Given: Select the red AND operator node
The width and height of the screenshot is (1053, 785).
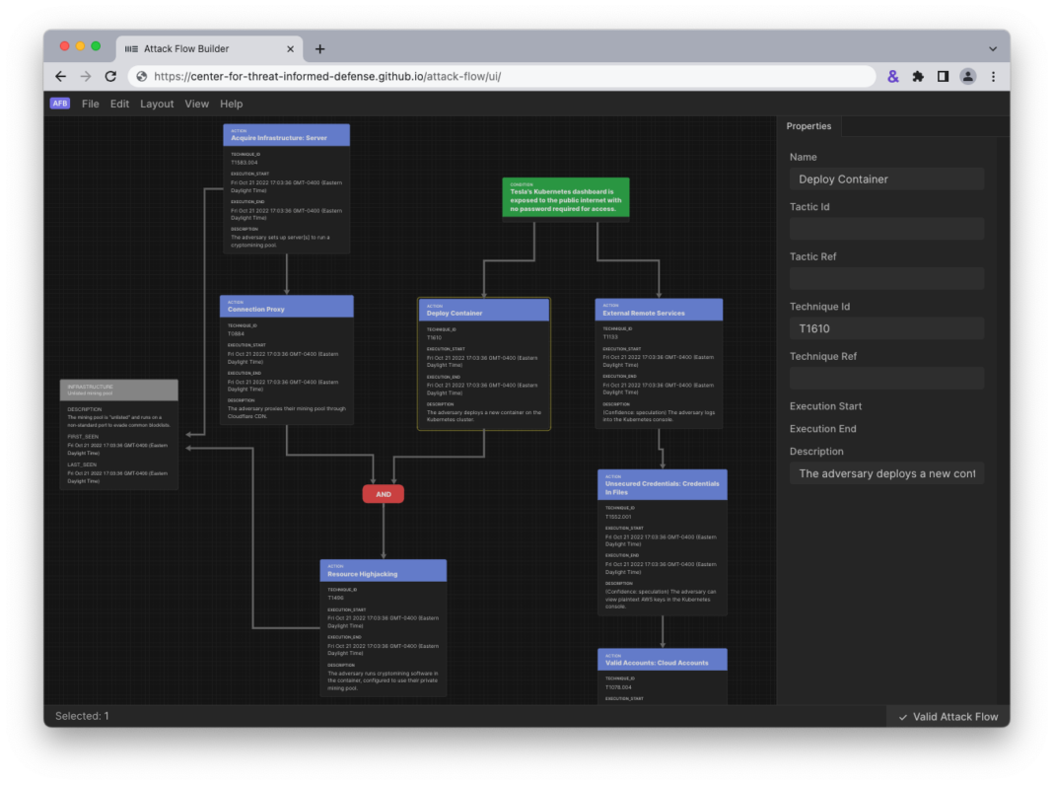Looking at the screenshot, I should click(x=384, y=494).
